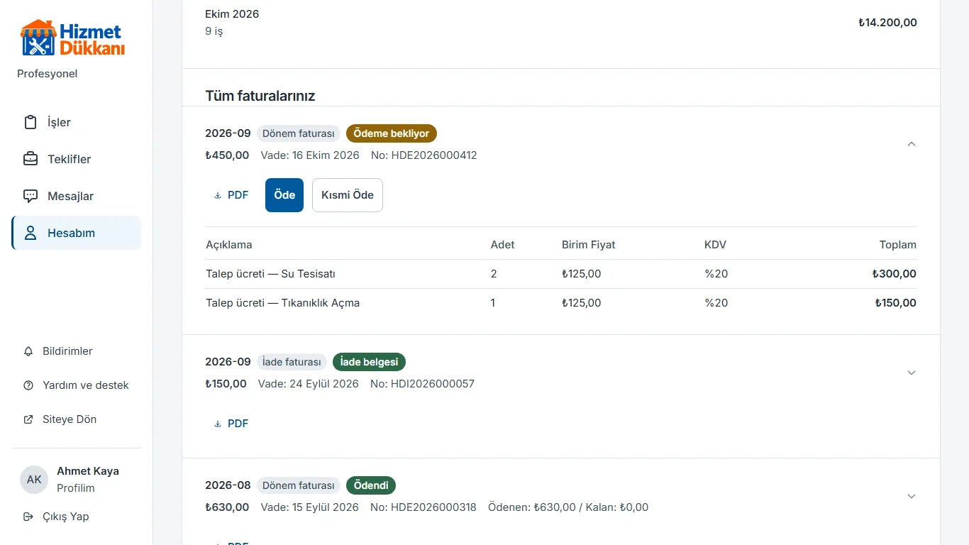969x545 pixels.
Task: Click the bell icon for Bildirimler
Action: pos(28,351)
